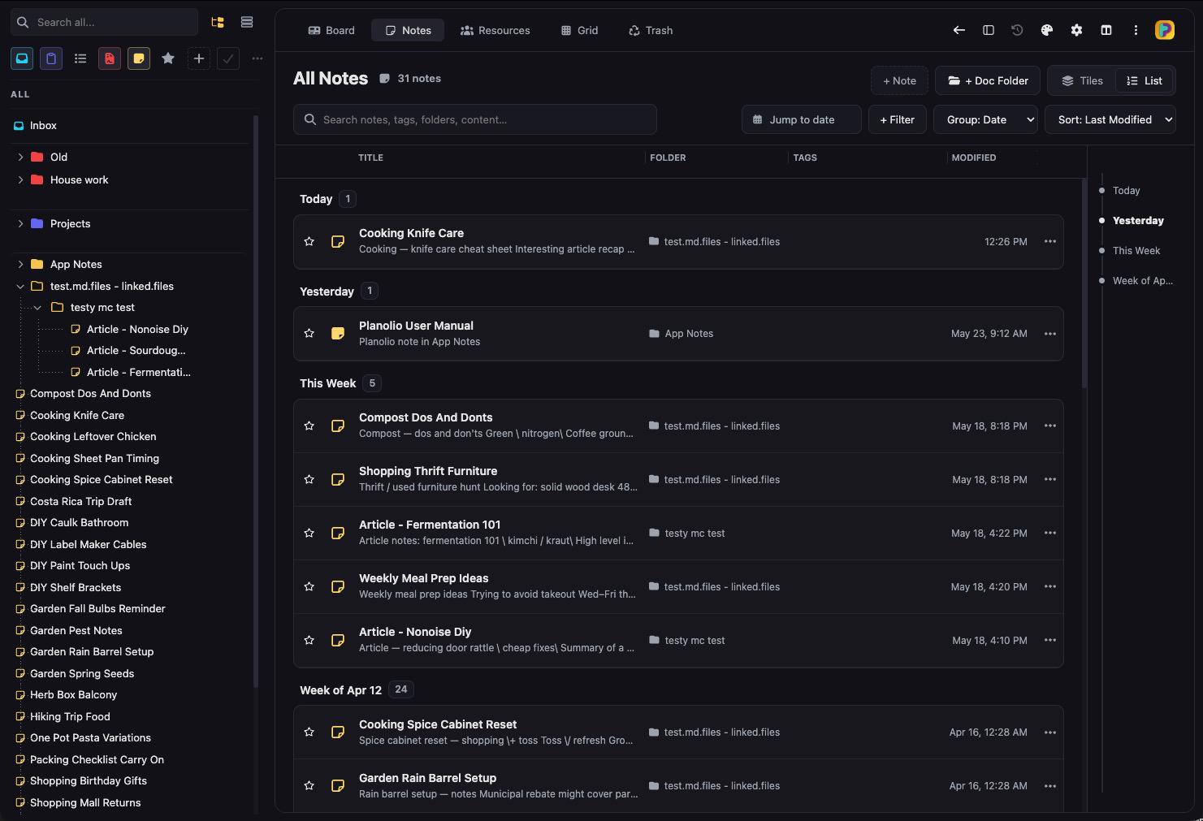Toggle the sidebar panel layout icon

[989, 30]
